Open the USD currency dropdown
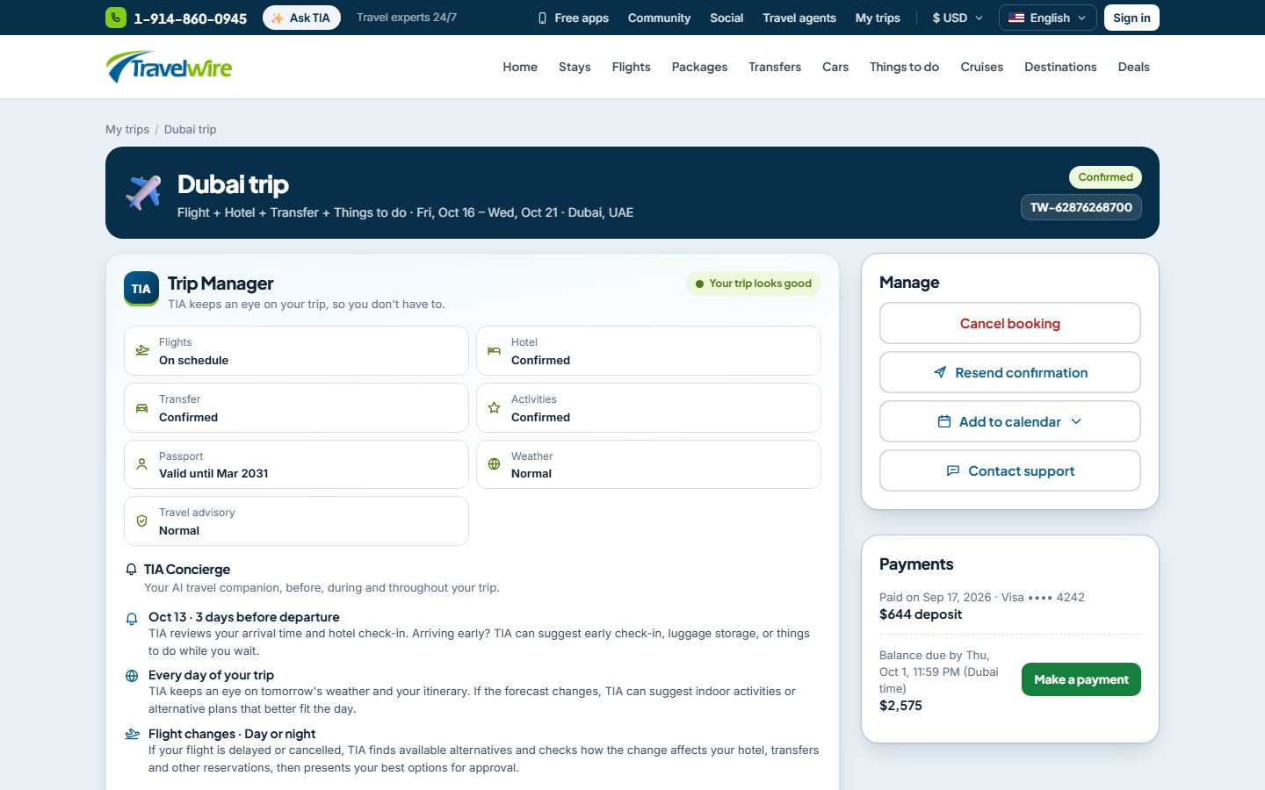Screen dimensions: 1265x790 click(x=958, y=18)
